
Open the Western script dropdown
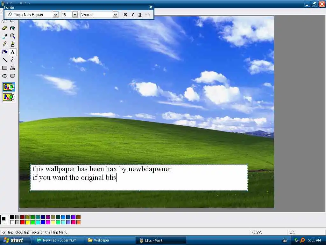(115, 15)
